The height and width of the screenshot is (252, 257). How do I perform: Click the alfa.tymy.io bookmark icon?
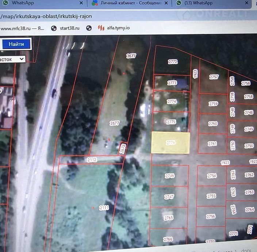(x=101, y=28)
